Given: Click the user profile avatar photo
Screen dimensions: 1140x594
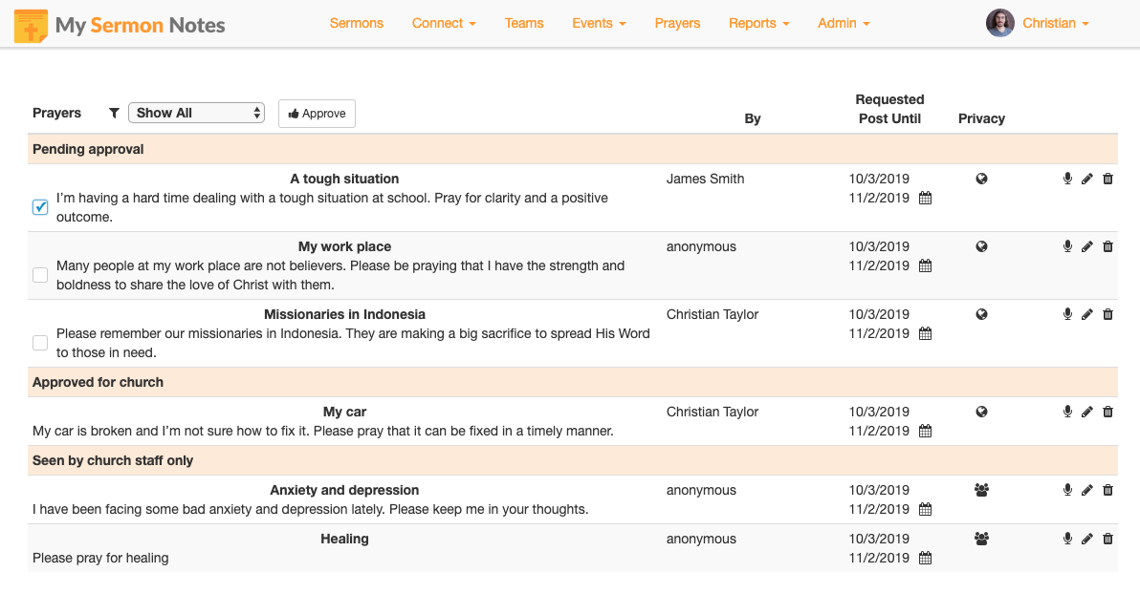Looking at the screenshot, I should click(x=999, y=23).
